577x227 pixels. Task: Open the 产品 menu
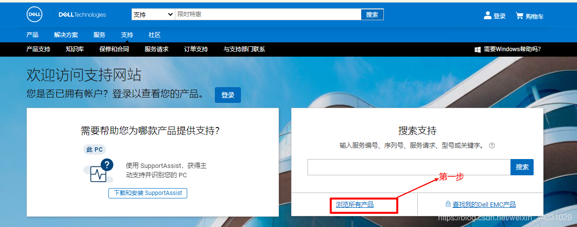(33, 35)
